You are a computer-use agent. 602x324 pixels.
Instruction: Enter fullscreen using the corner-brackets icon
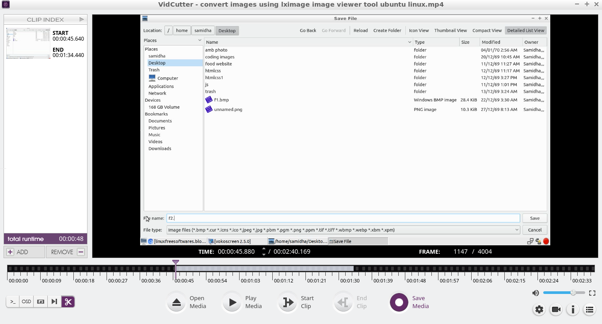(592, 293)
